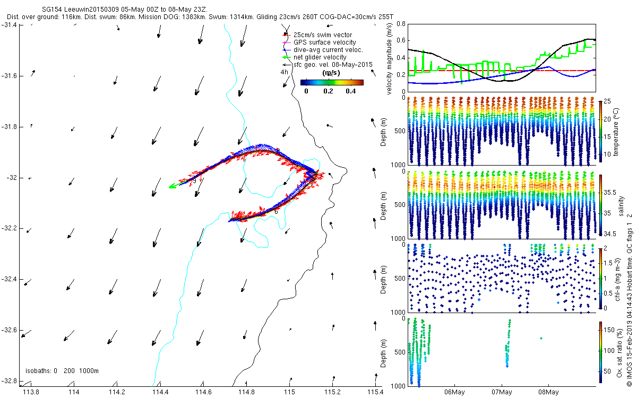The width and height of the screenshot is (637, 398).
Task: Click longitude tick '115.2'
Action: click(x=332, y=392)
